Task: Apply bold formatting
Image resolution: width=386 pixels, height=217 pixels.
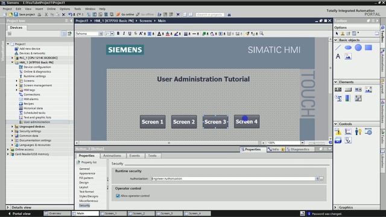Action: point(118,34)
